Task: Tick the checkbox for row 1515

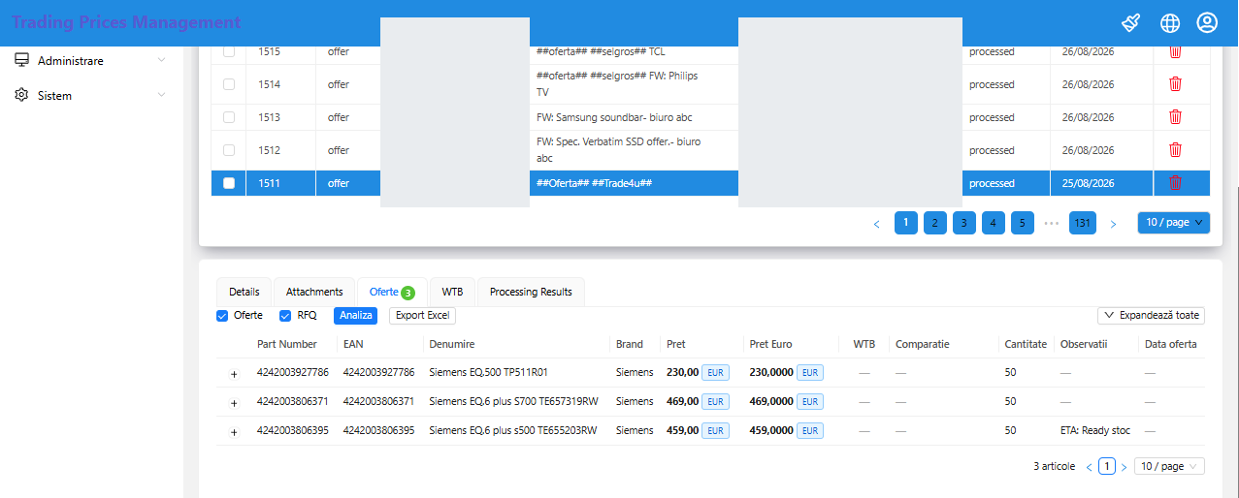Action: (229, 51)
